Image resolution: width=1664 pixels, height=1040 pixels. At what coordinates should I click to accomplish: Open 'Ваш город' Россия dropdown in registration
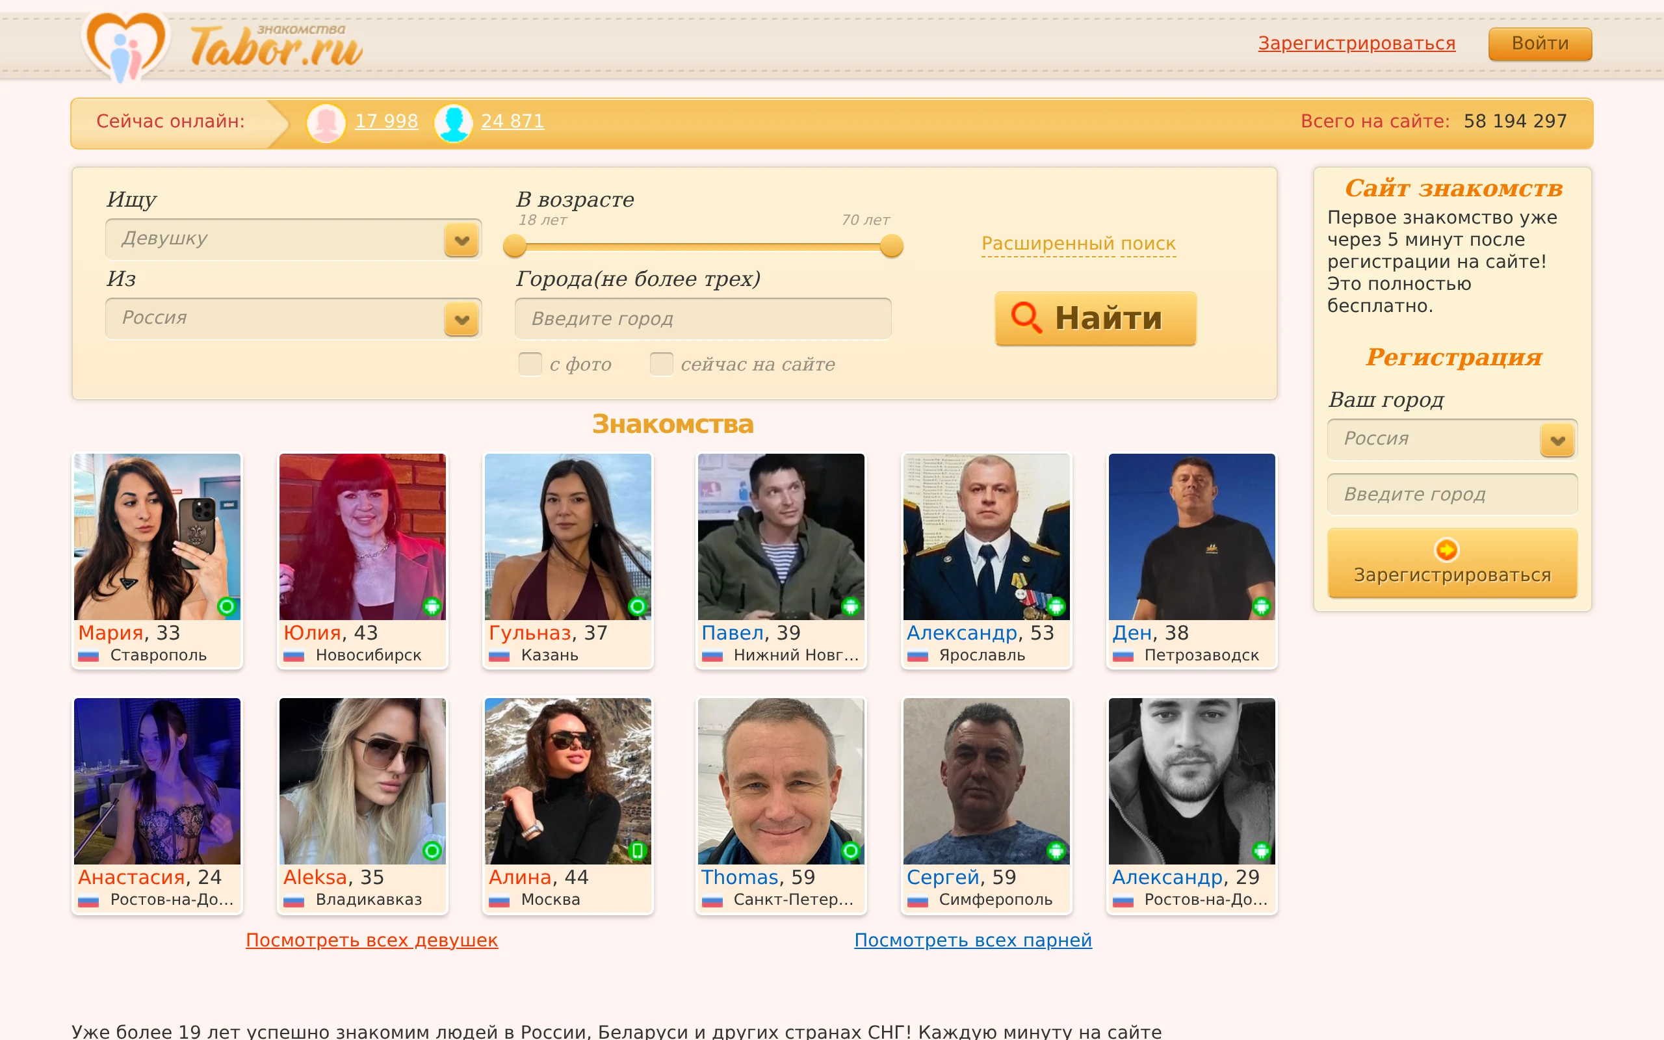(1452, 439)
